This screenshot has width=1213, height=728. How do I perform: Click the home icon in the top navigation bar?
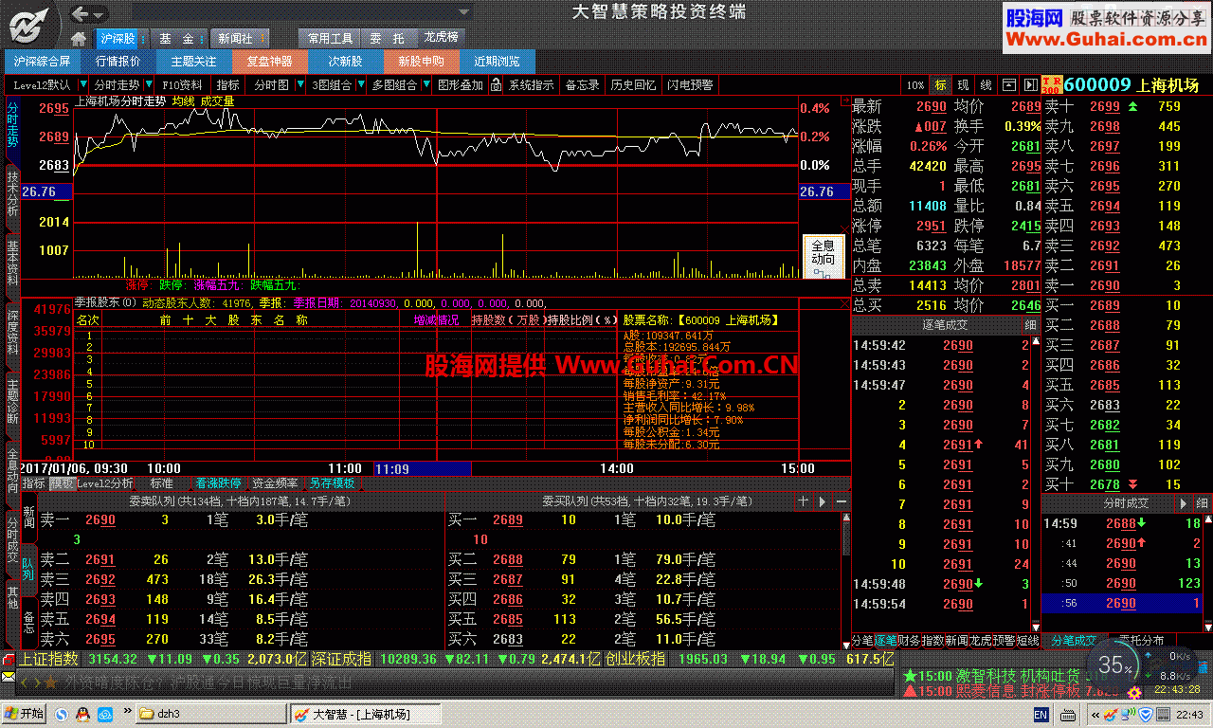coord(79,39)
